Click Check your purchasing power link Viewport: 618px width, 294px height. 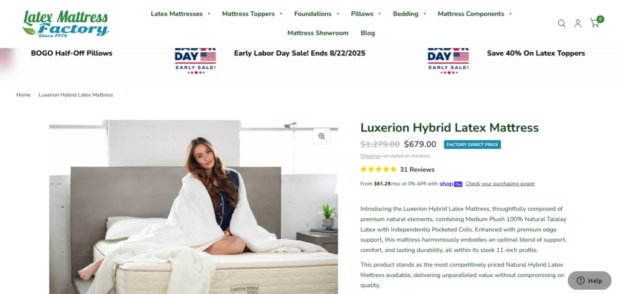point(500,184)
